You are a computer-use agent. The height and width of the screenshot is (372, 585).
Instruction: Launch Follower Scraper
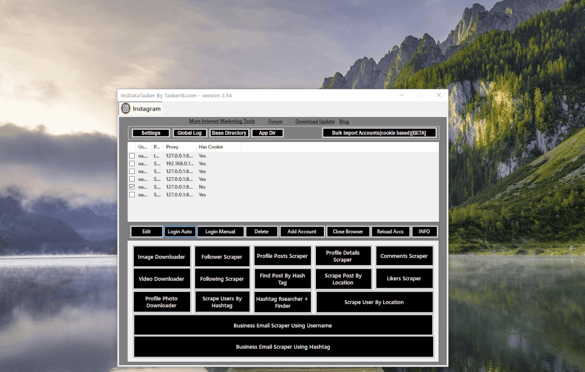point(222,257)
